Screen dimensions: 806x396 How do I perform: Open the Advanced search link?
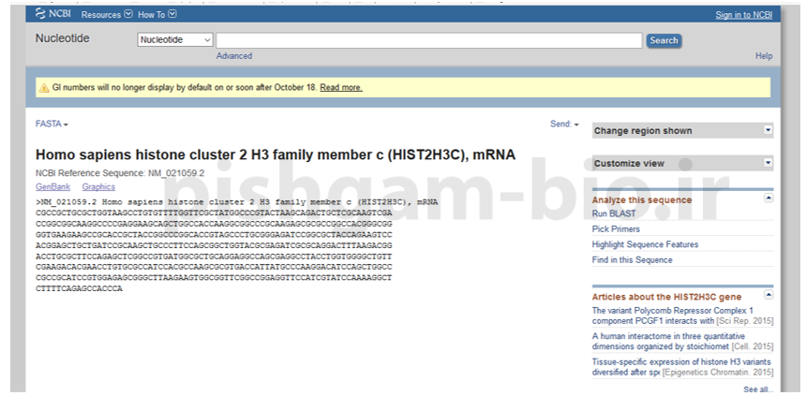point(233,56)
